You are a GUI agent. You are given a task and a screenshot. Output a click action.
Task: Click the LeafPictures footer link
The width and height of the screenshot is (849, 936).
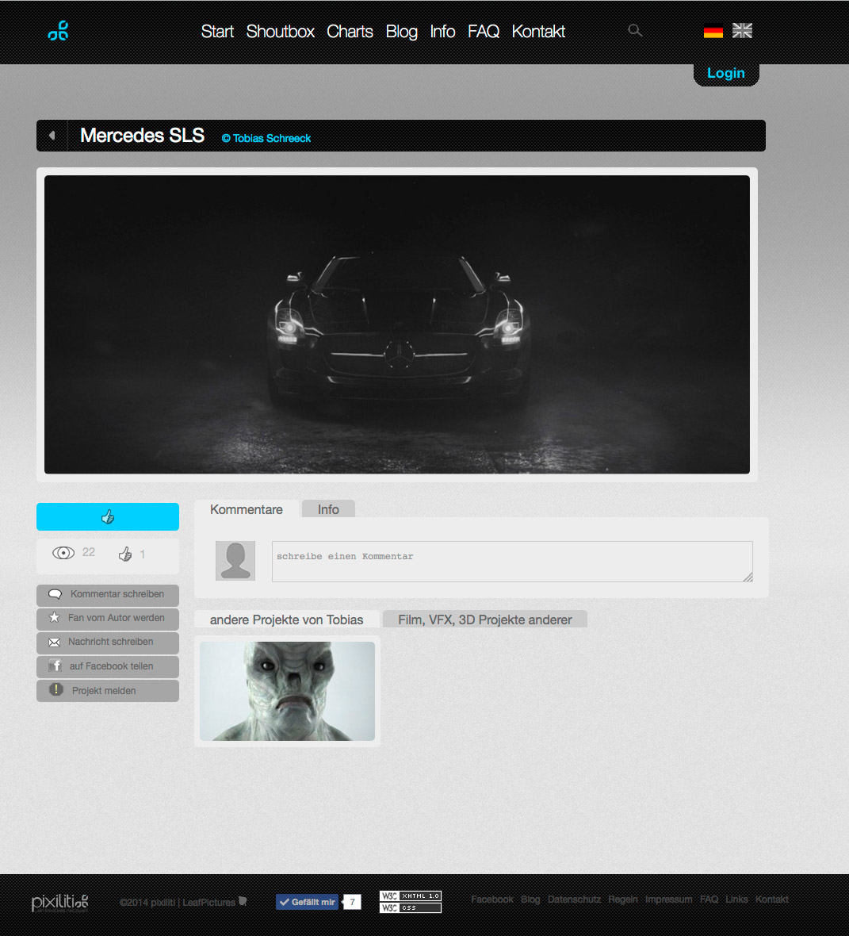coord(208,903)
